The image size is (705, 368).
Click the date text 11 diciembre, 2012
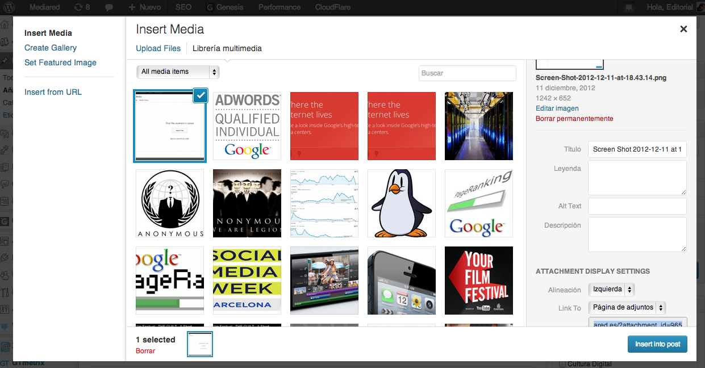point(565,87)
